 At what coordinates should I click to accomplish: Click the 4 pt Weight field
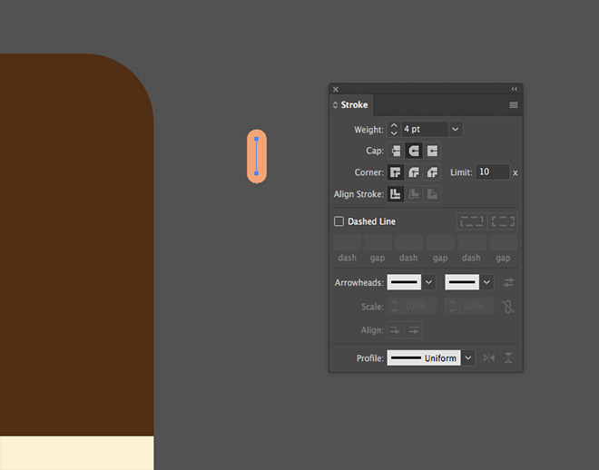[425, 130]
